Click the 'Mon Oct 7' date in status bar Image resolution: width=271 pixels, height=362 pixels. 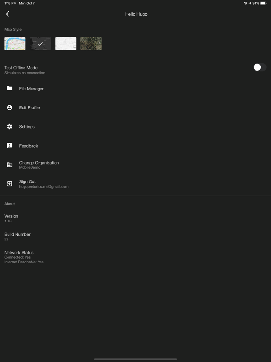27,3
